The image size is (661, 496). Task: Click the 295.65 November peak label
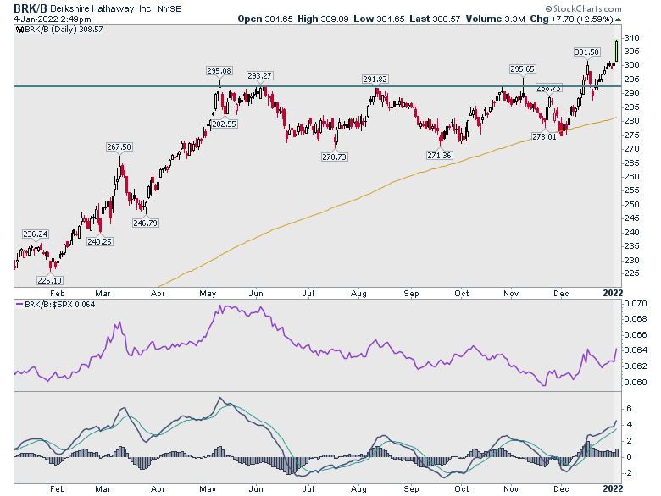coord(522,69)
